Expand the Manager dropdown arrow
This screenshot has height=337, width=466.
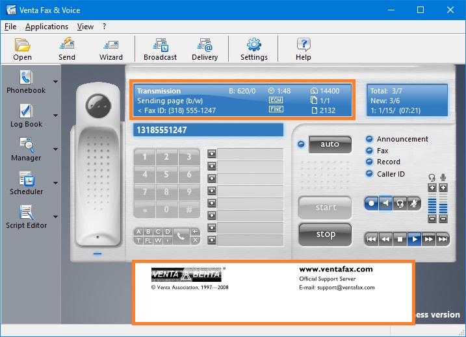pos(56,149)
